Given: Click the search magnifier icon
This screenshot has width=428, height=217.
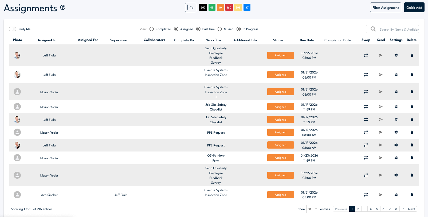Looking at the screenshot, I should [x=373, y=29].
